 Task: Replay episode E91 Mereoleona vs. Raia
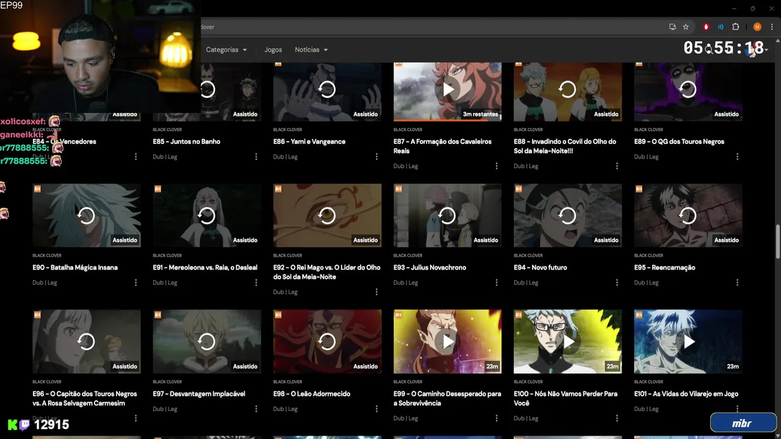[206, 215]
